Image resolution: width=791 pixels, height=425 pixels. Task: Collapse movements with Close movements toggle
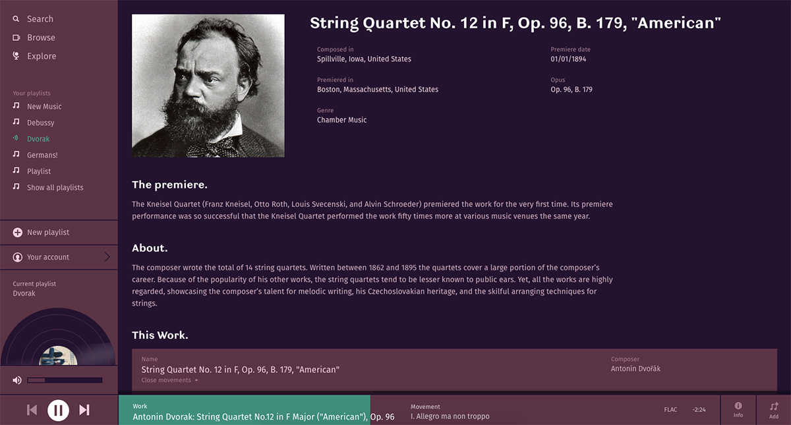click(x=169, y=380)
